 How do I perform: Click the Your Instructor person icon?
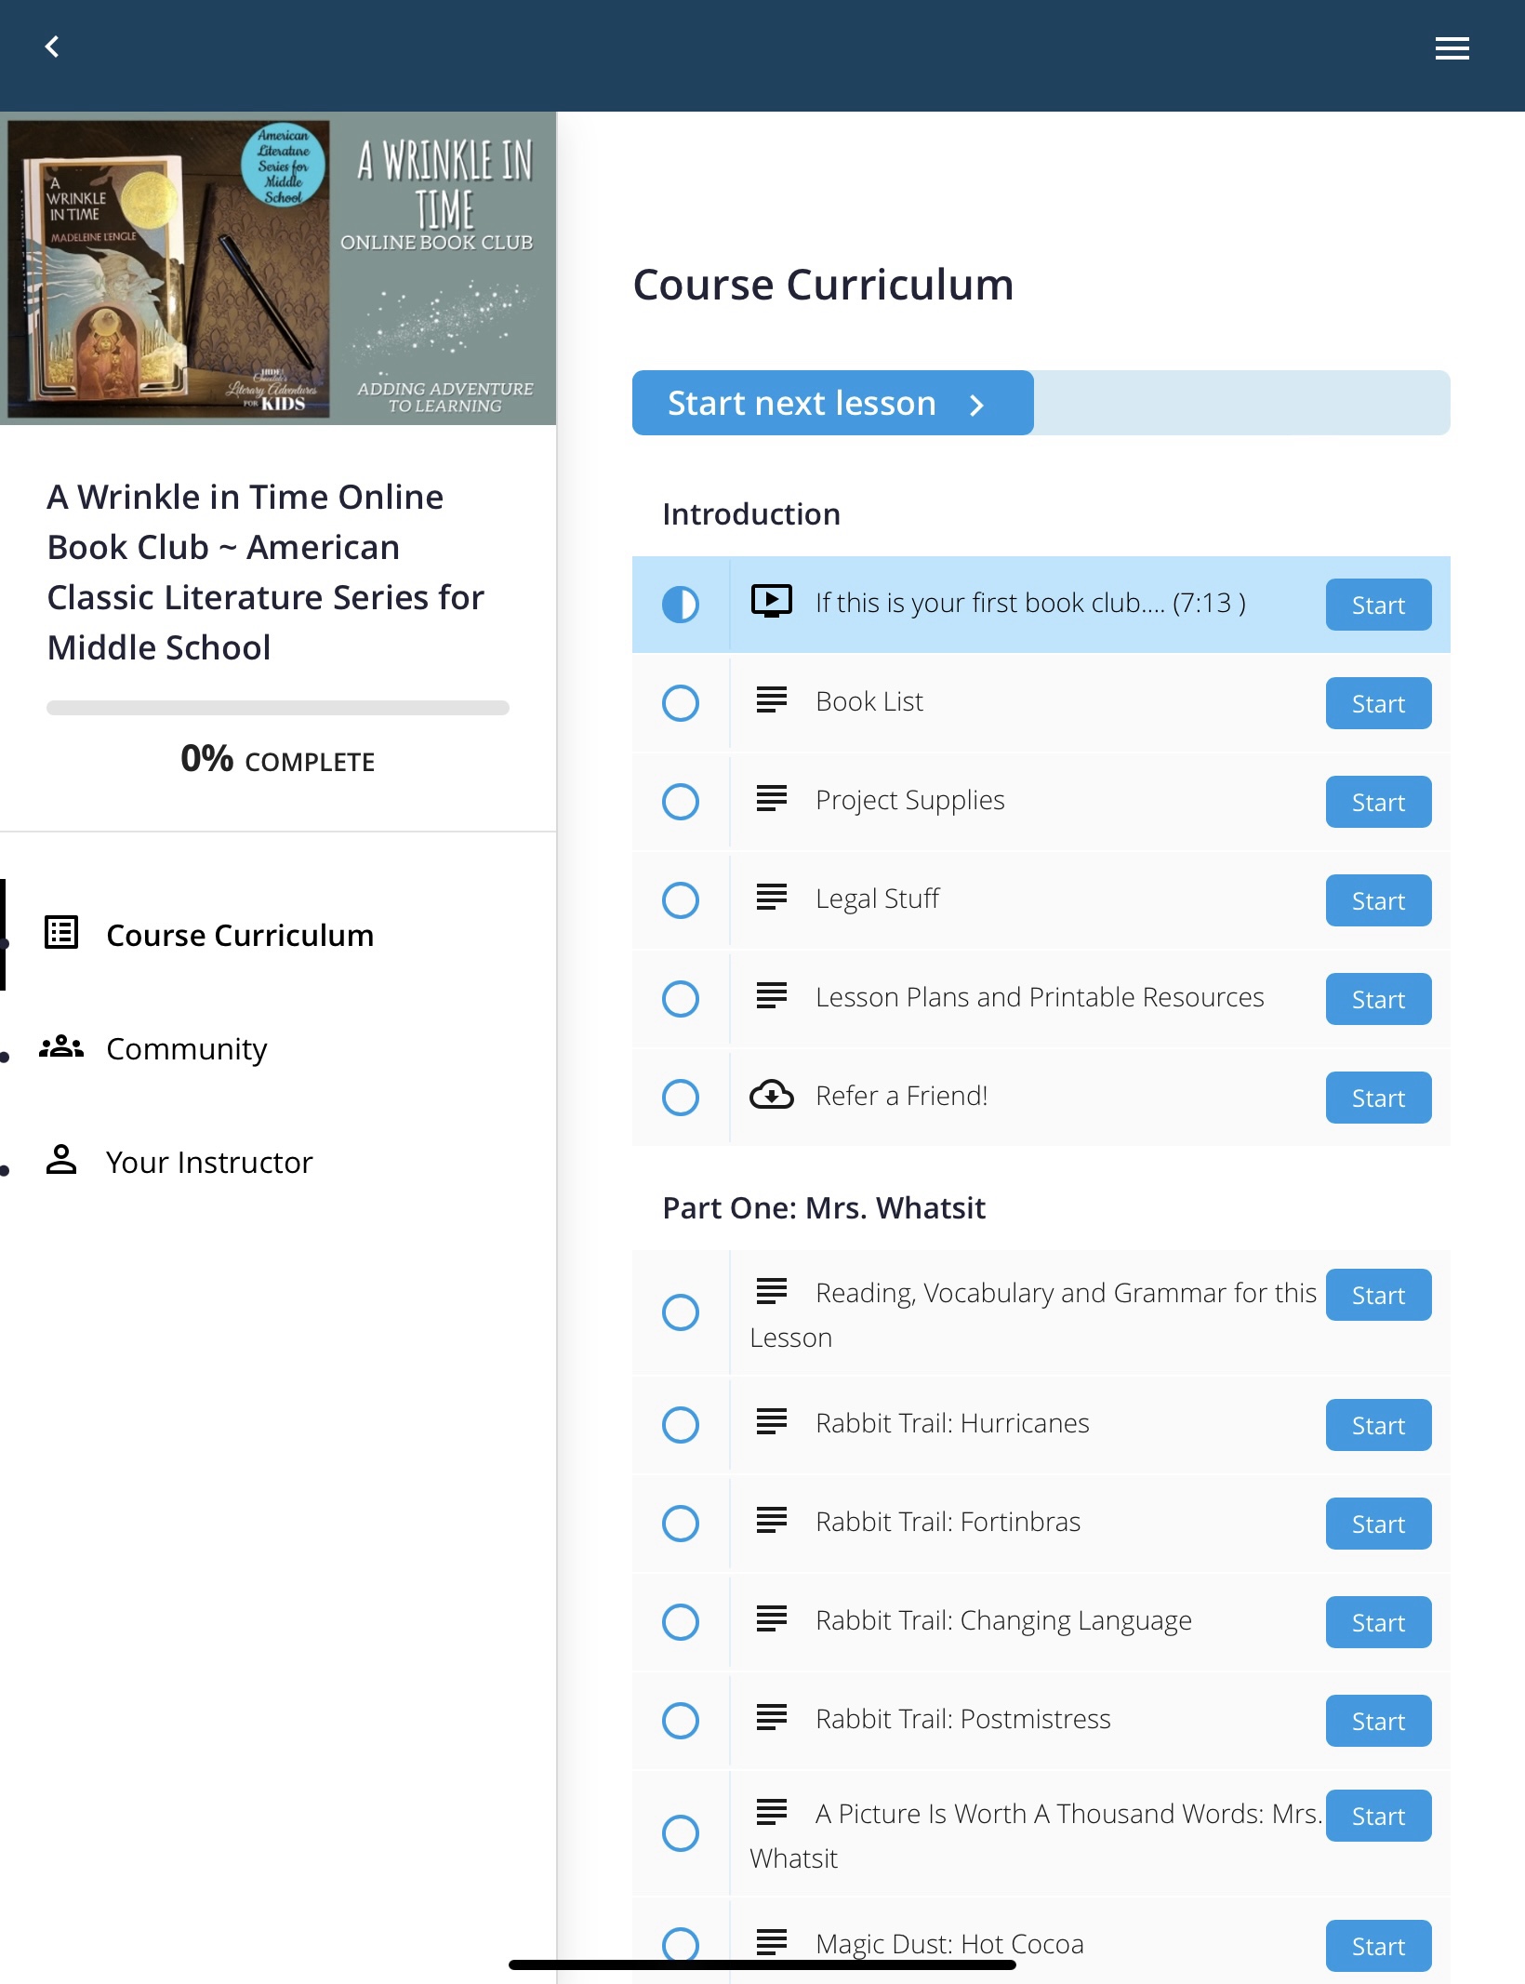61,1160
